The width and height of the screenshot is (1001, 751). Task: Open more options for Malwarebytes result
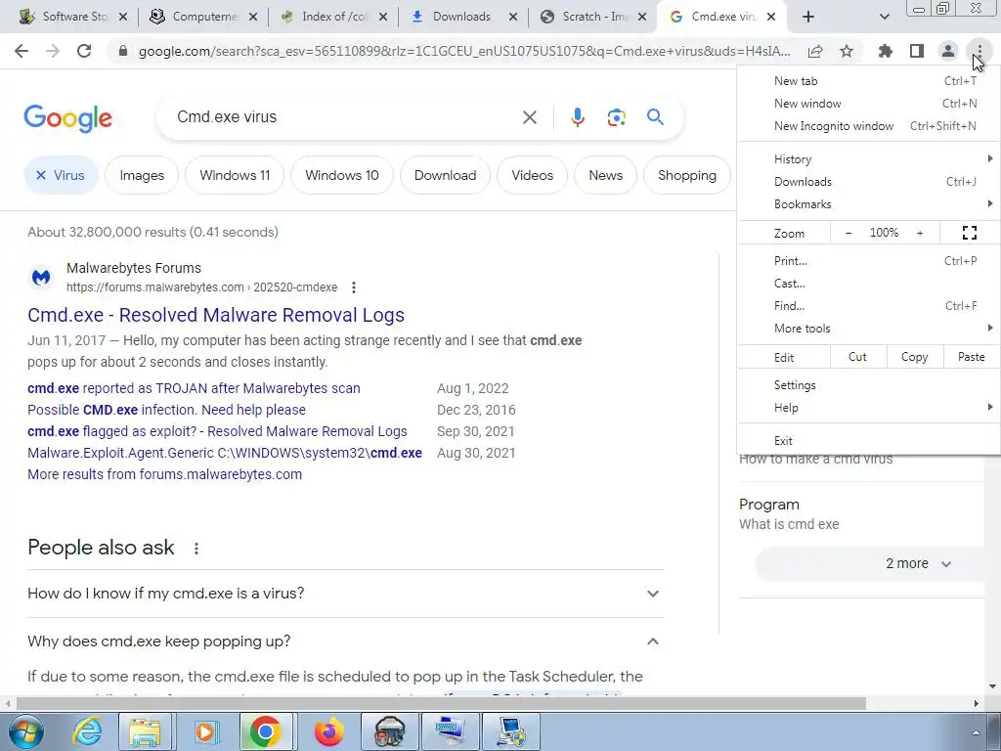354,287
